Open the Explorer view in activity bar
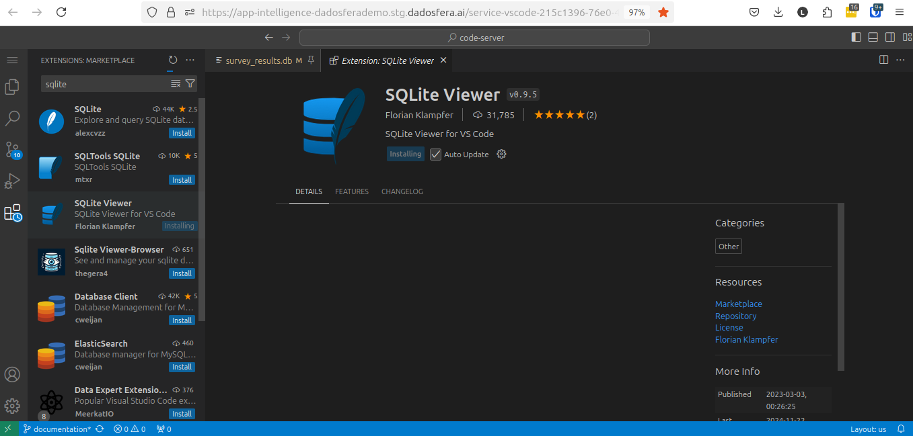Viewport: 913px width, 436px height. coord(12,87)
